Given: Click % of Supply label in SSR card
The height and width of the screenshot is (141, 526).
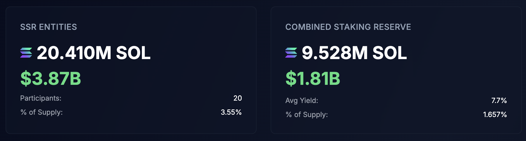Looking at the screenshot, I should [x=42, y=112].
